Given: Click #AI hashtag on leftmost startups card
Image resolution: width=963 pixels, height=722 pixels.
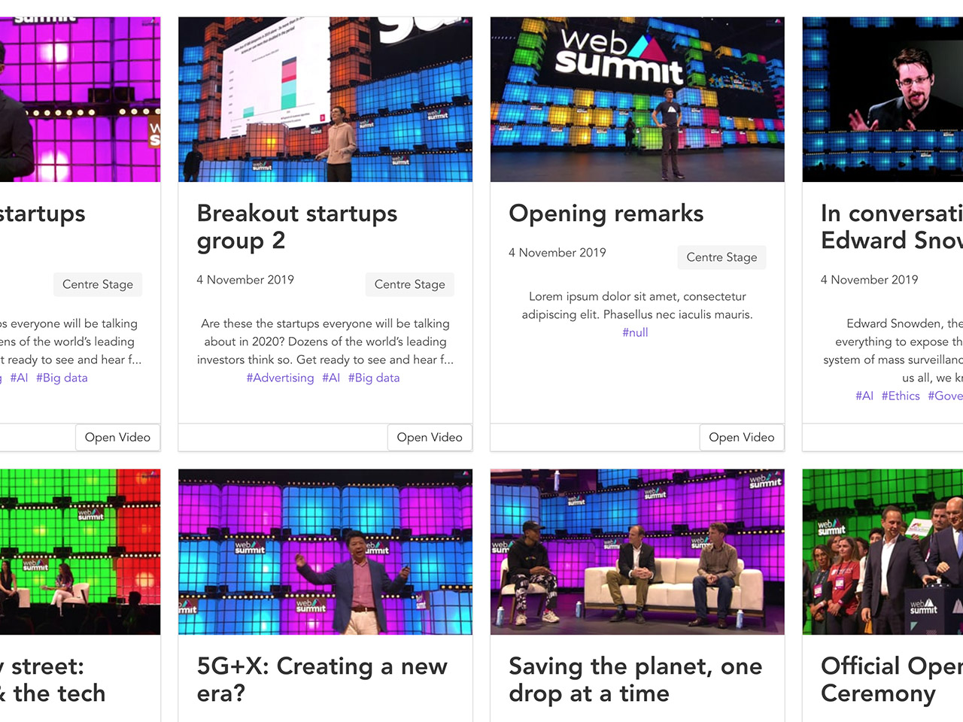Looking at the screenshot, I should pyautogui.click(x=19, y=378).
